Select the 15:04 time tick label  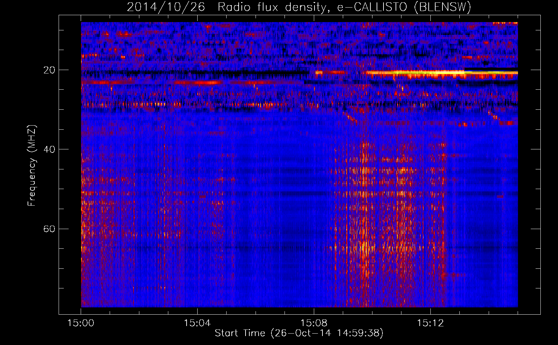(197, 323)
